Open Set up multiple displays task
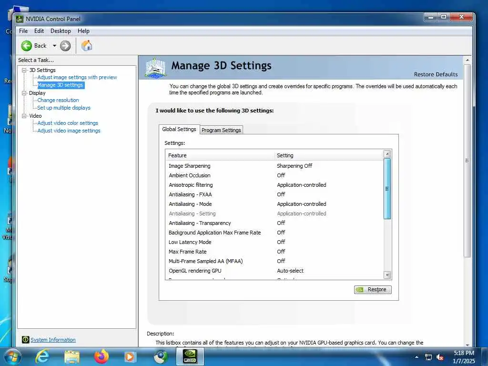 click(64, 108)
